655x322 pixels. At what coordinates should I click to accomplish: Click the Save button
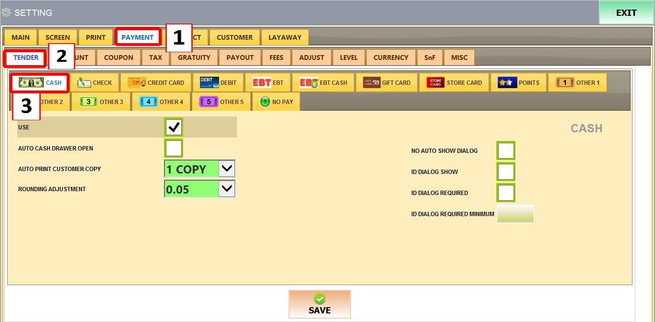pos(319,304)
